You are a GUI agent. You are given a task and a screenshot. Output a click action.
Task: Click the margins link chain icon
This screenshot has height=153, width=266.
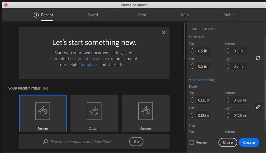(258, 58)
